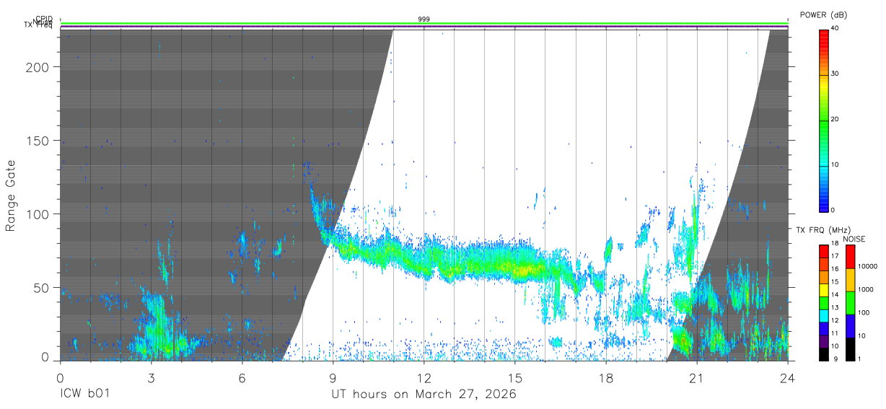Click the "20" tick on POWER scale
886x409 pixels.
(836, 119)
